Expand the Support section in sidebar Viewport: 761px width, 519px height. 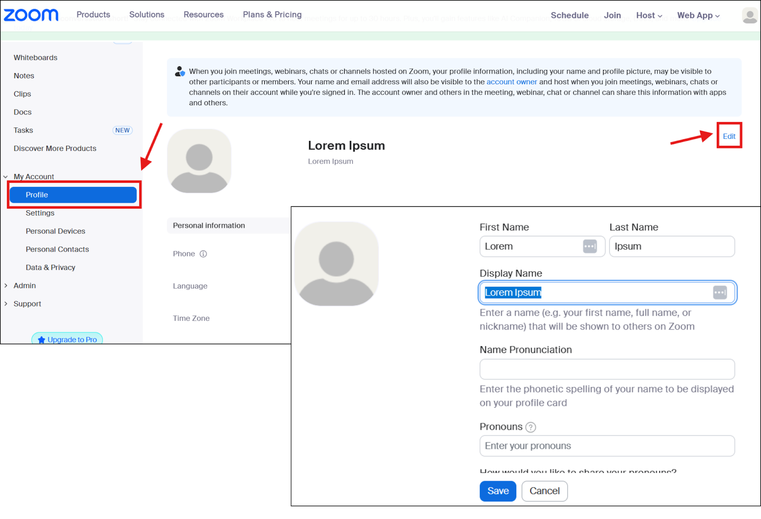[x=27, y=304]
